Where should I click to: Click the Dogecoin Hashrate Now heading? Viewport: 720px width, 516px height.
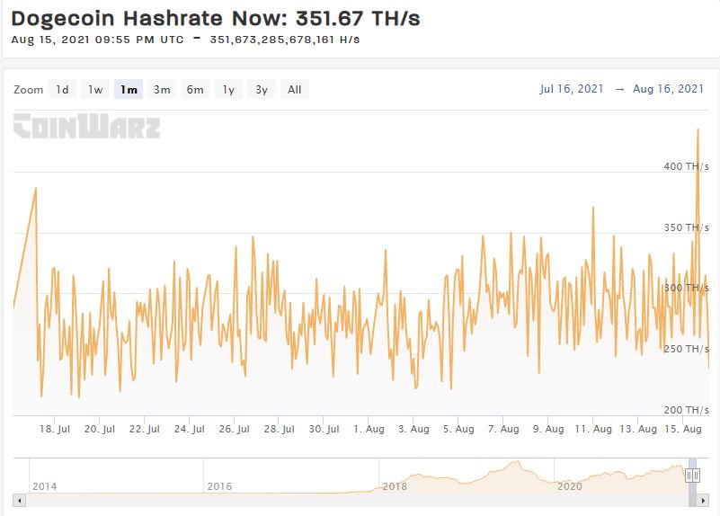pyautogui.click(x=216, y=18)
